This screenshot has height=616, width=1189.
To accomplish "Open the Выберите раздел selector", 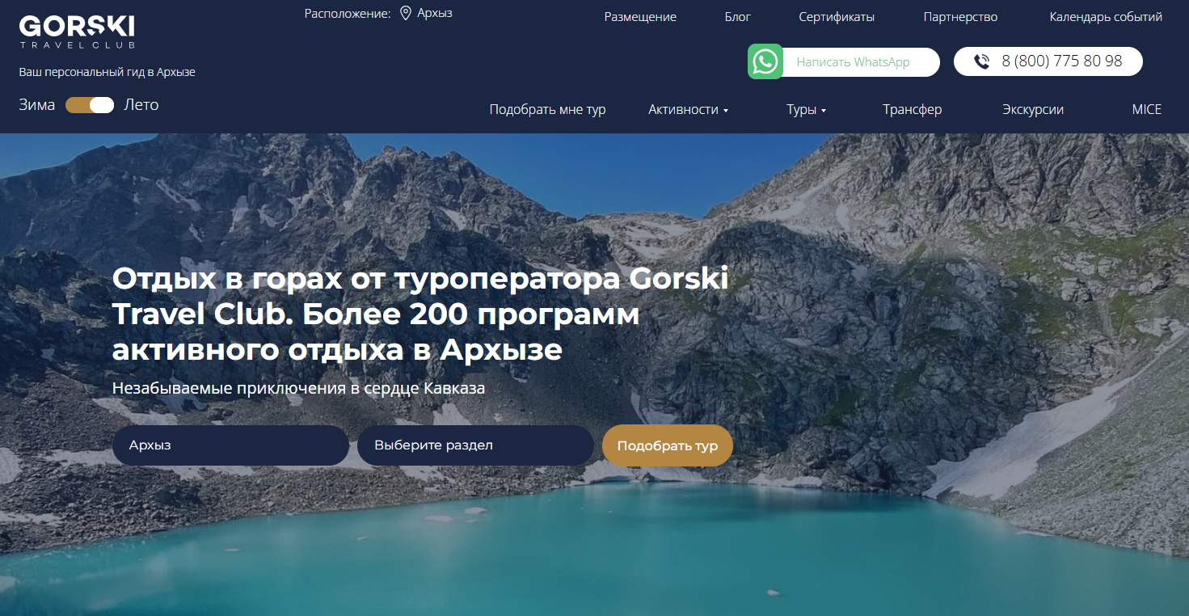I will pyautogui.click(x=475, y=445).
